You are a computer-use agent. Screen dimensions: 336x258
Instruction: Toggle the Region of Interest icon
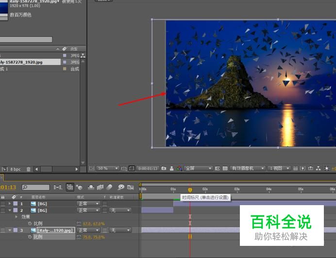pyautogui.click(x=218, y=168)
